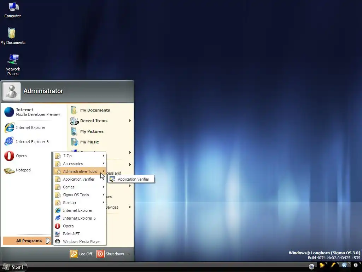Click the Log Off key icon
The image size is (362, 272).
(74, 254)
